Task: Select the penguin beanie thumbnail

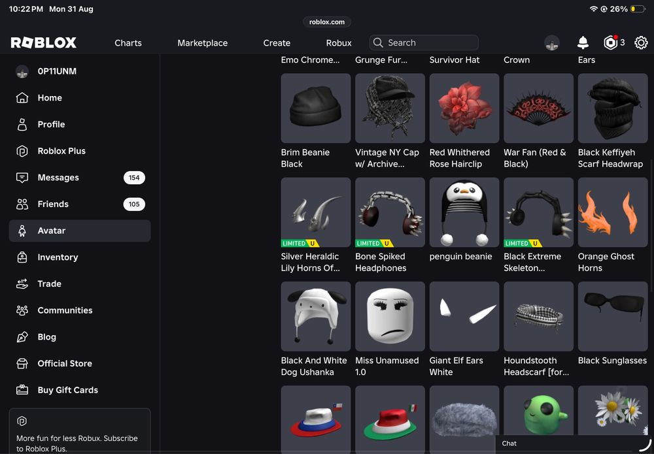Action: point(464,212)
